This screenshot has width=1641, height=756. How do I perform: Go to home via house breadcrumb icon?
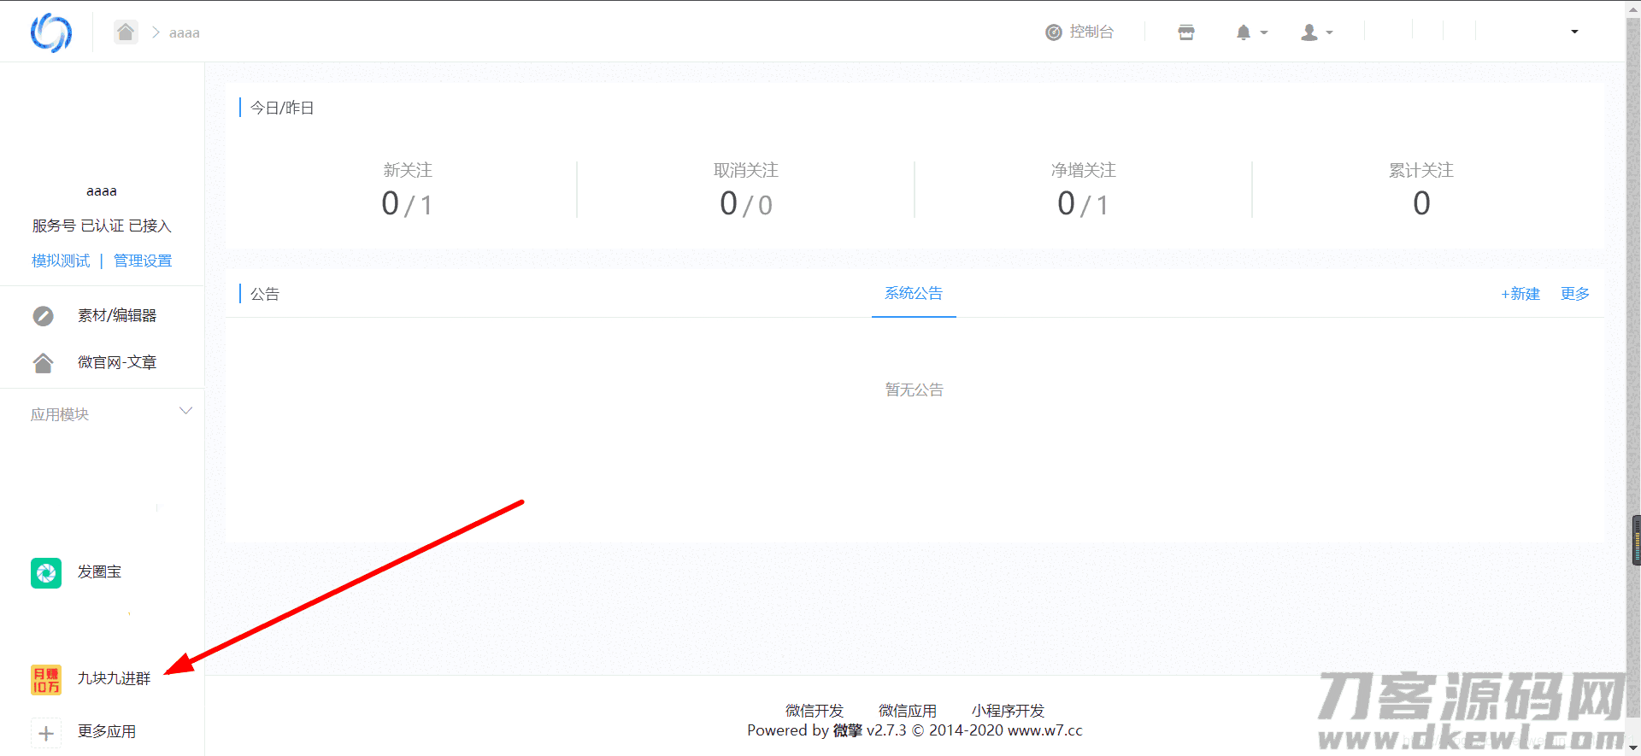click(x=126, y=32)
